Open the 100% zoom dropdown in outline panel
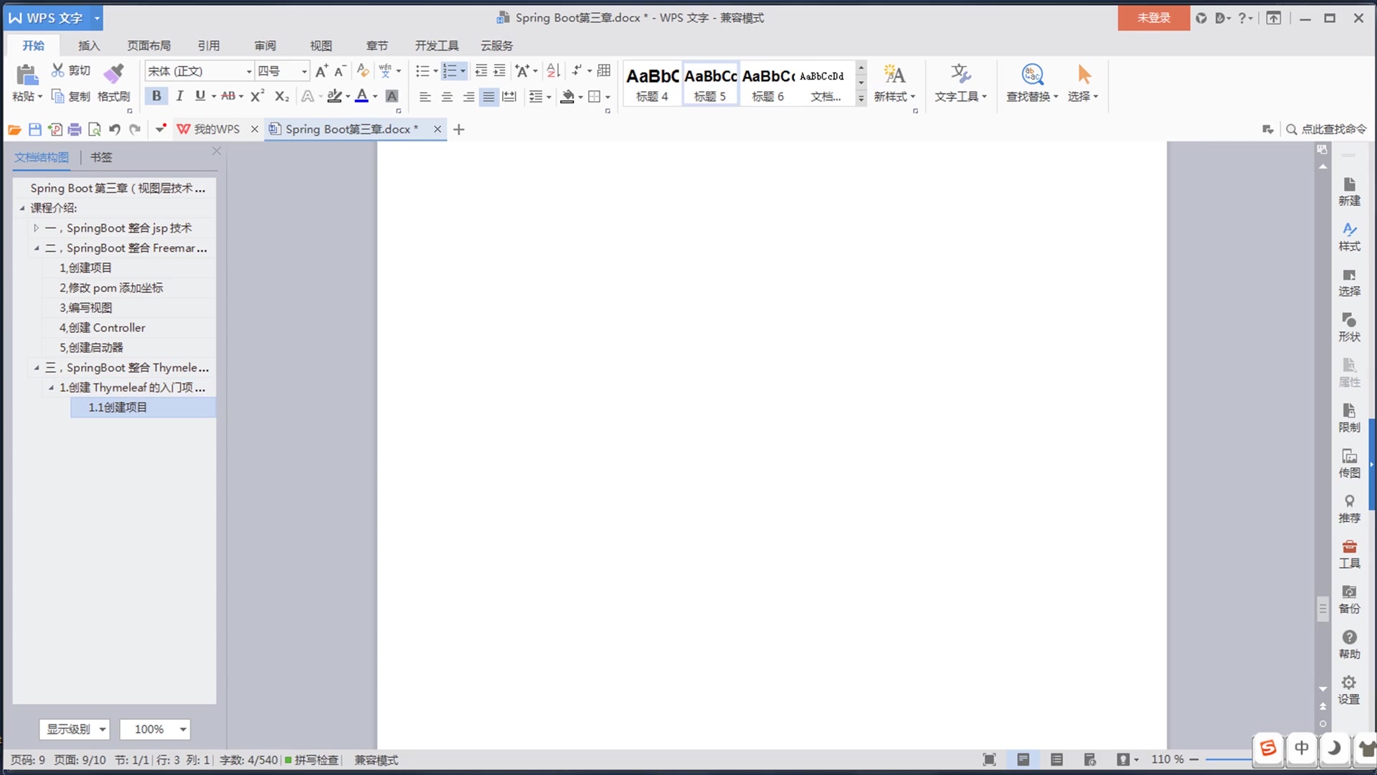This screenshot has width=1377, height=775. click(x=155, y=729)
